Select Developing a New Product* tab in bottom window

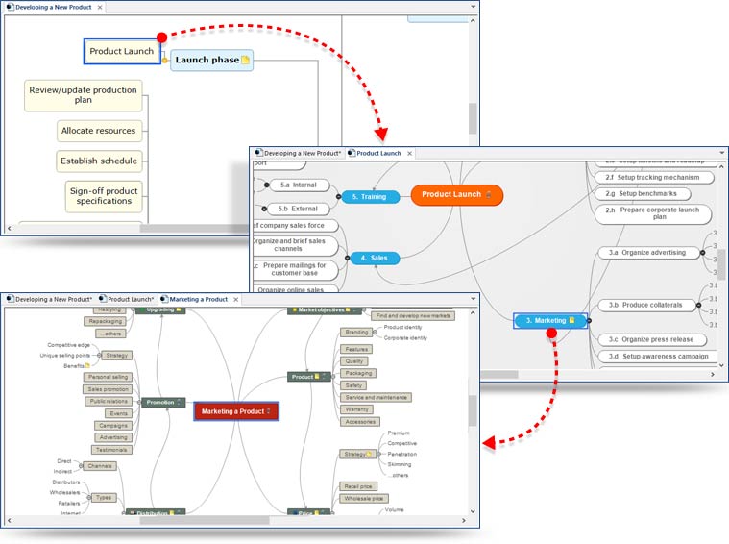click(49, 299)
